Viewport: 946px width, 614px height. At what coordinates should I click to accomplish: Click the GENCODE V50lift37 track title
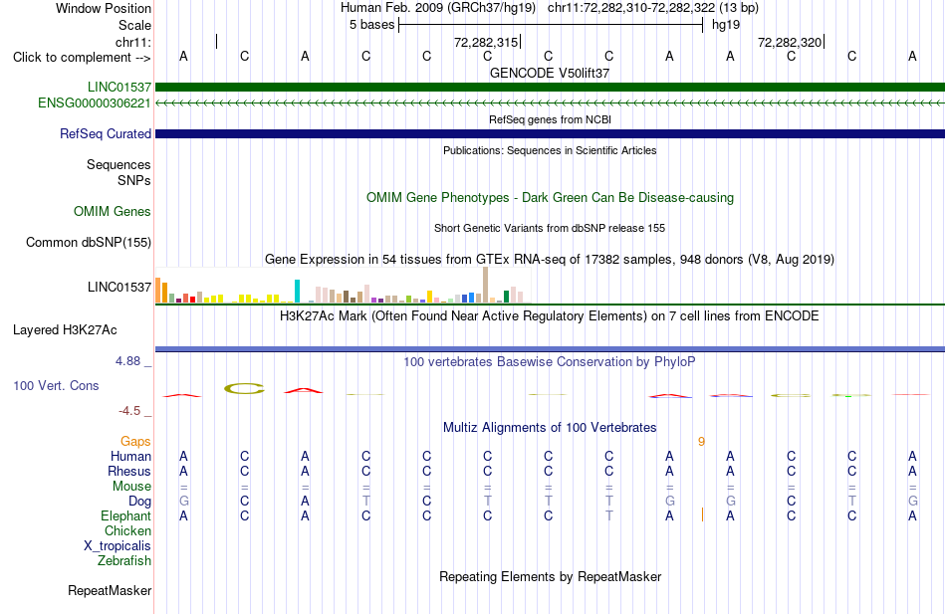pyautogui.click(x=550, y=73)
